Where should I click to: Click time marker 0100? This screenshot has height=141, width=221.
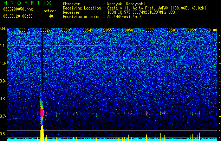pyautogui.click(x=213, y=30)
